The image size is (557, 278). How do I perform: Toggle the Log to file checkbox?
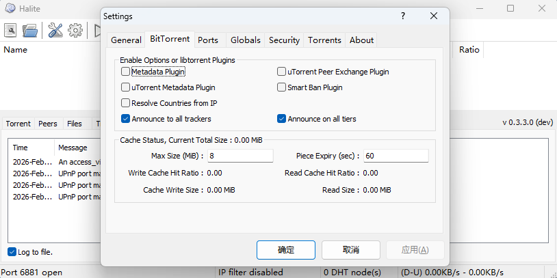click(12, 252)
